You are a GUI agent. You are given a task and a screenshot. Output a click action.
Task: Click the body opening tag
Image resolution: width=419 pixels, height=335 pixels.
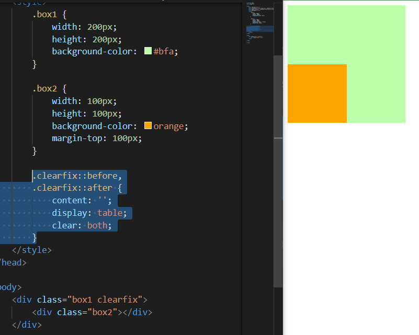[x=10, y=287]
